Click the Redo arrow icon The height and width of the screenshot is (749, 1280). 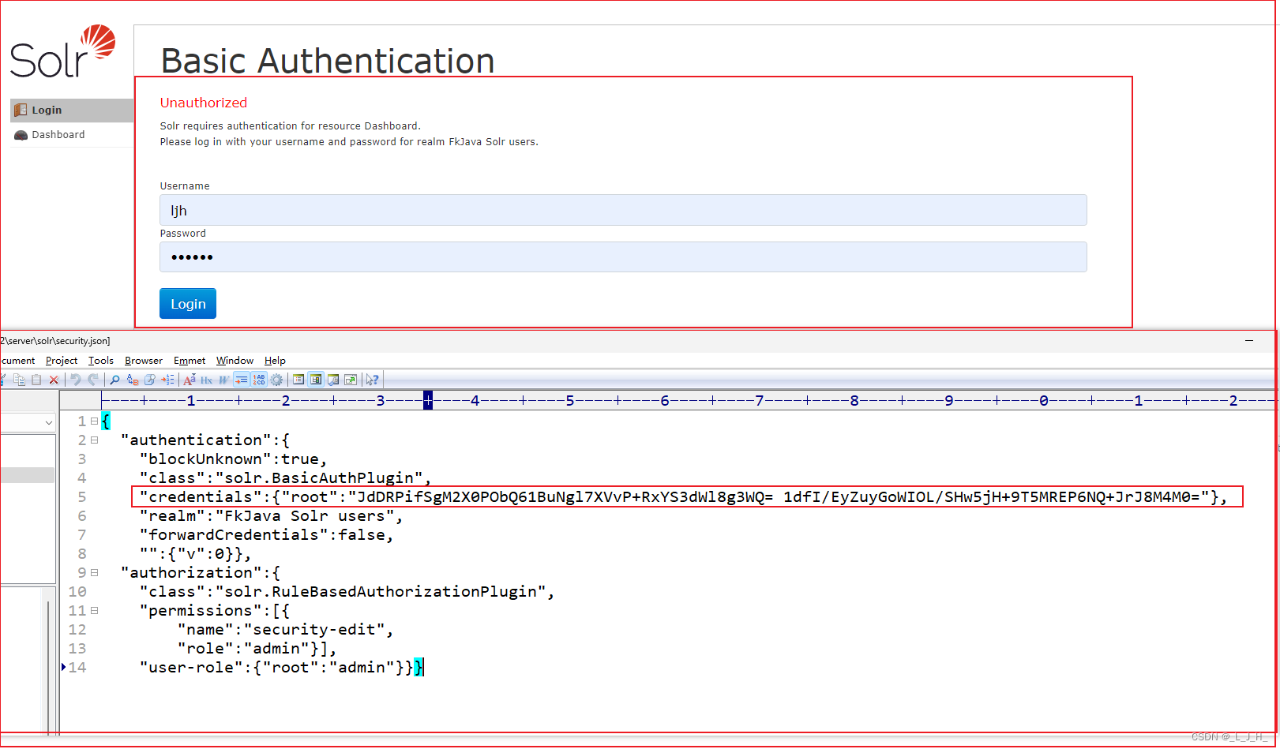click(93, 380)
